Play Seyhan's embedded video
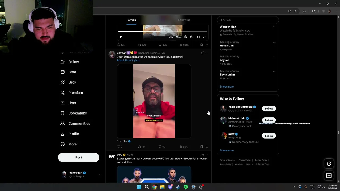Screen dimensions: 340x191 [x=154, y=101]
